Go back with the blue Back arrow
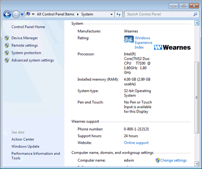Viewport: 202px width, 169px height. point(7,14)
